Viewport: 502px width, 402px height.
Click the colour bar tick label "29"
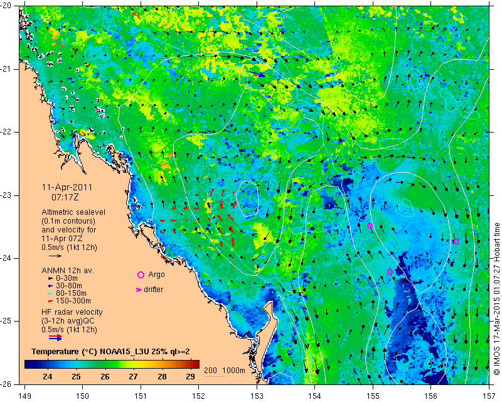click(x=191, y=377)
